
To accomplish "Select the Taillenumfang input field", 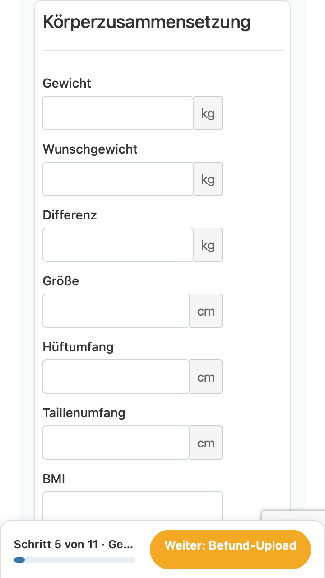I will point(116,443).
